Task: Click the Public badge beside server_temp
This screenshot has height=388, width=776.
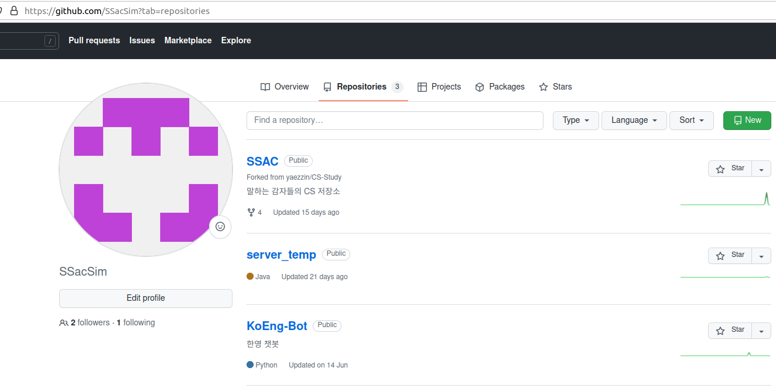Action: (x=336, y=253)
